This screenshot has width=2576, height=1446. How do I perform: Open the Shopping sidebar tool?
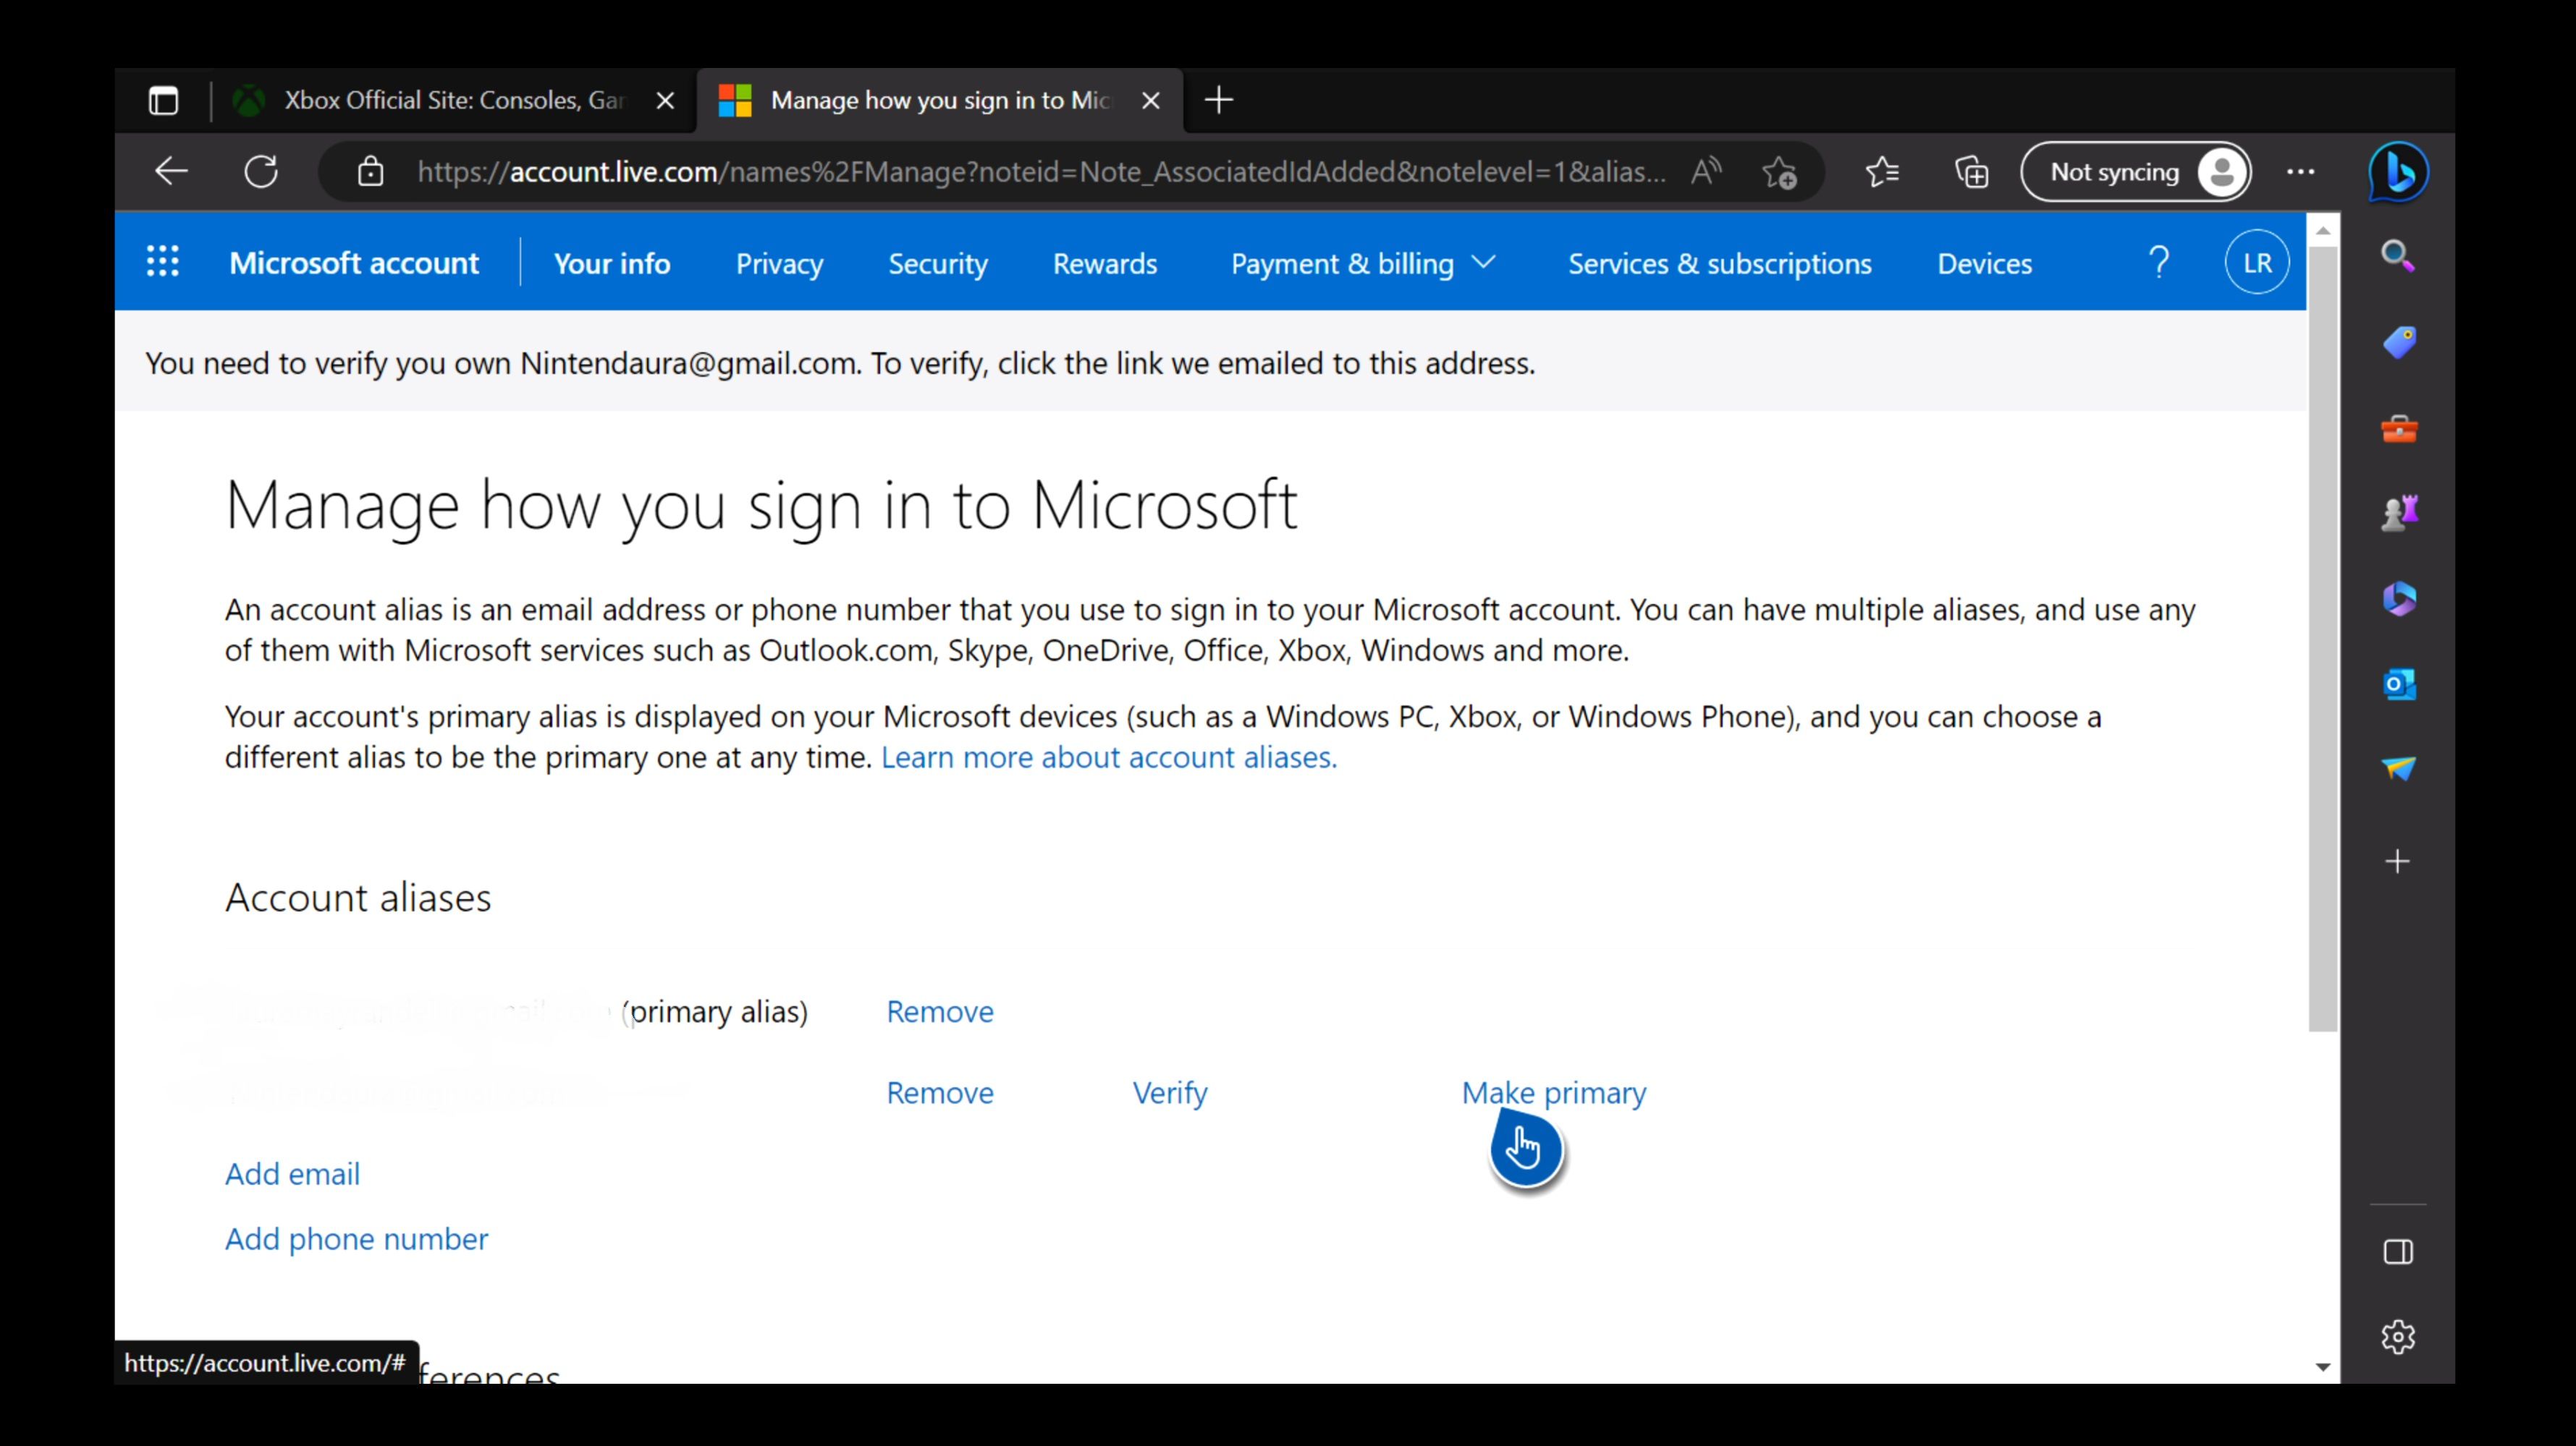click(x=2399, y=343)
